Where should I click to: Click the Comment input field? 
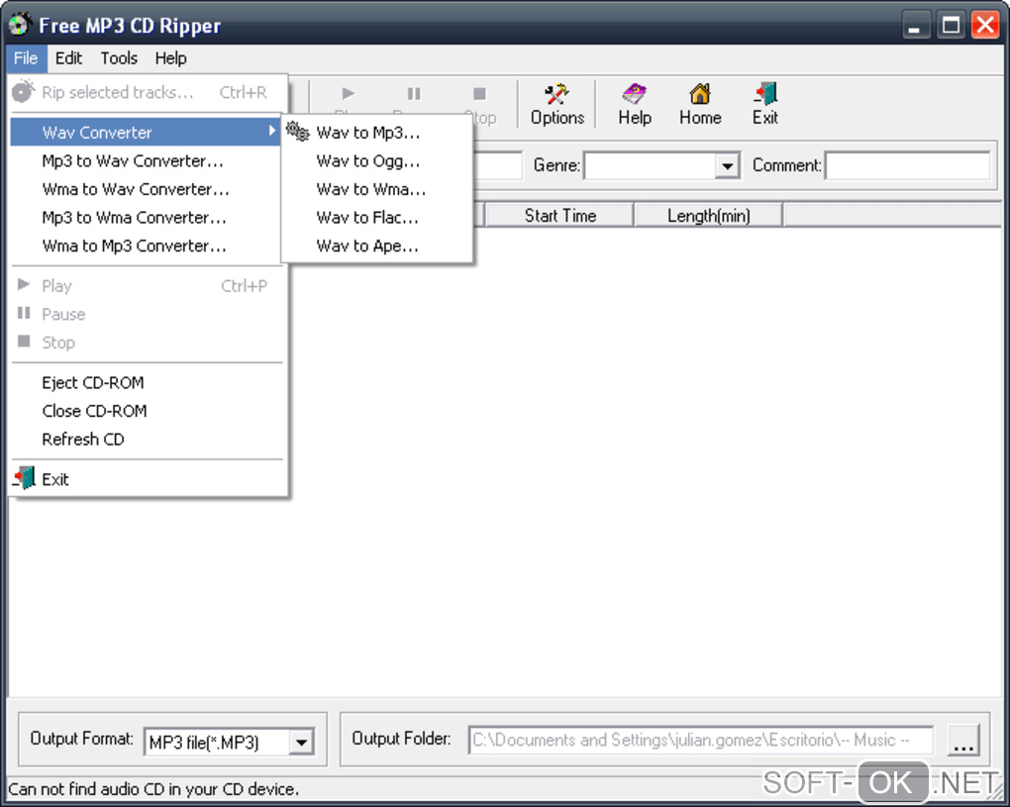pos(908,165)
